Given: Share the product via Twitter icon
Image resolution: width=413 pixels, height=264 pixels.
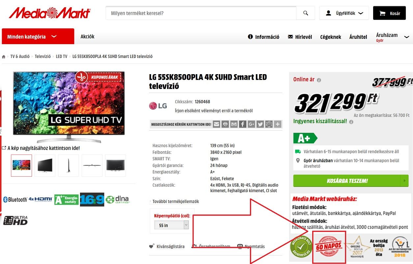Looking at the screenshot, I should click(260, 124).
